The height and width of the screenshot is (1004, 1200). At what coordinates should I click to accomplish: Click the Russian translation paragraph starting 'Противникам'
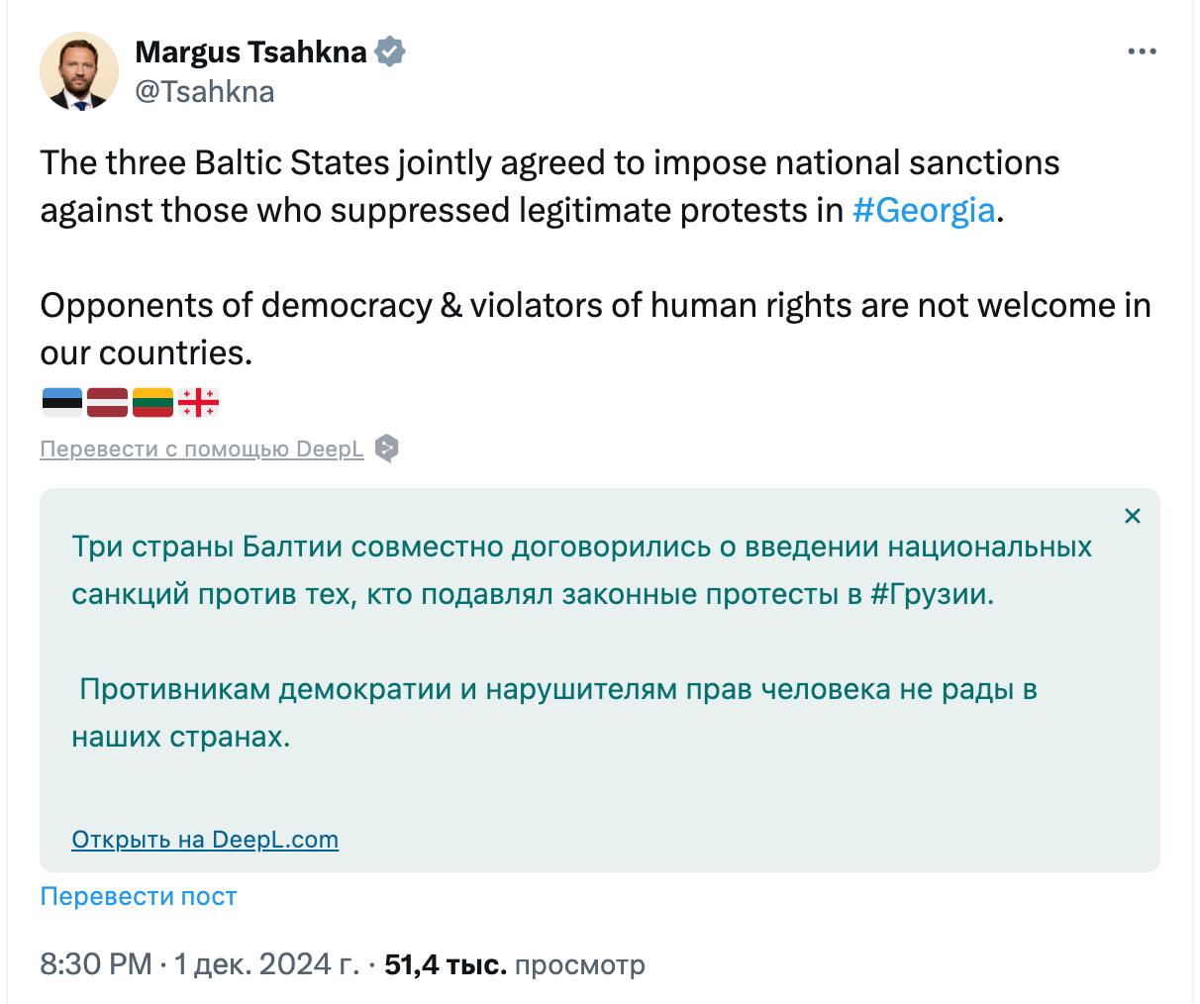point(554,713)
